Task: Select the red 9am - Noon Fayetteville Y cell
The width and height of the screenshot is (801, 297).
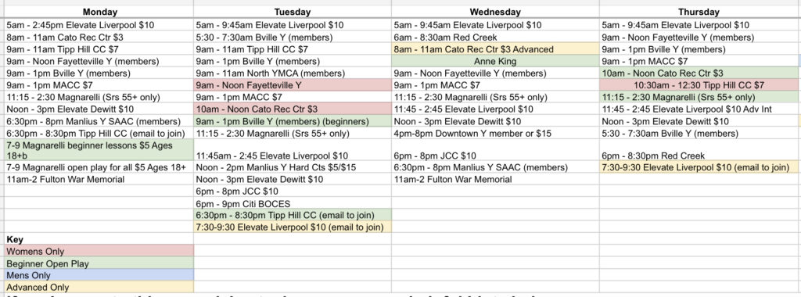Action: tap(293, 85)
